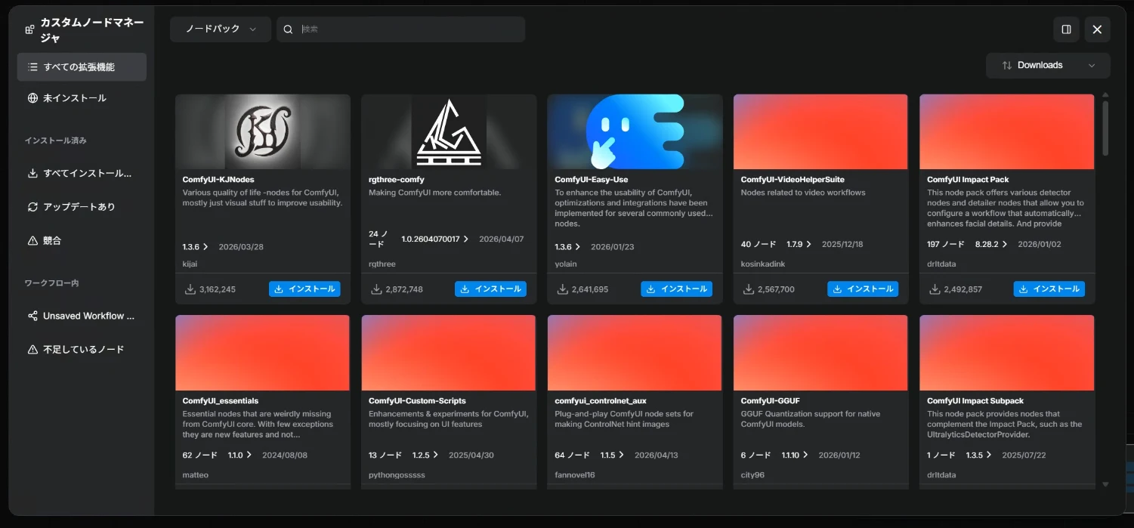This screenshot has height=528, width=1134.
Task: Click the share icon beside Unsaved Workflow
Action: point(32,316)
